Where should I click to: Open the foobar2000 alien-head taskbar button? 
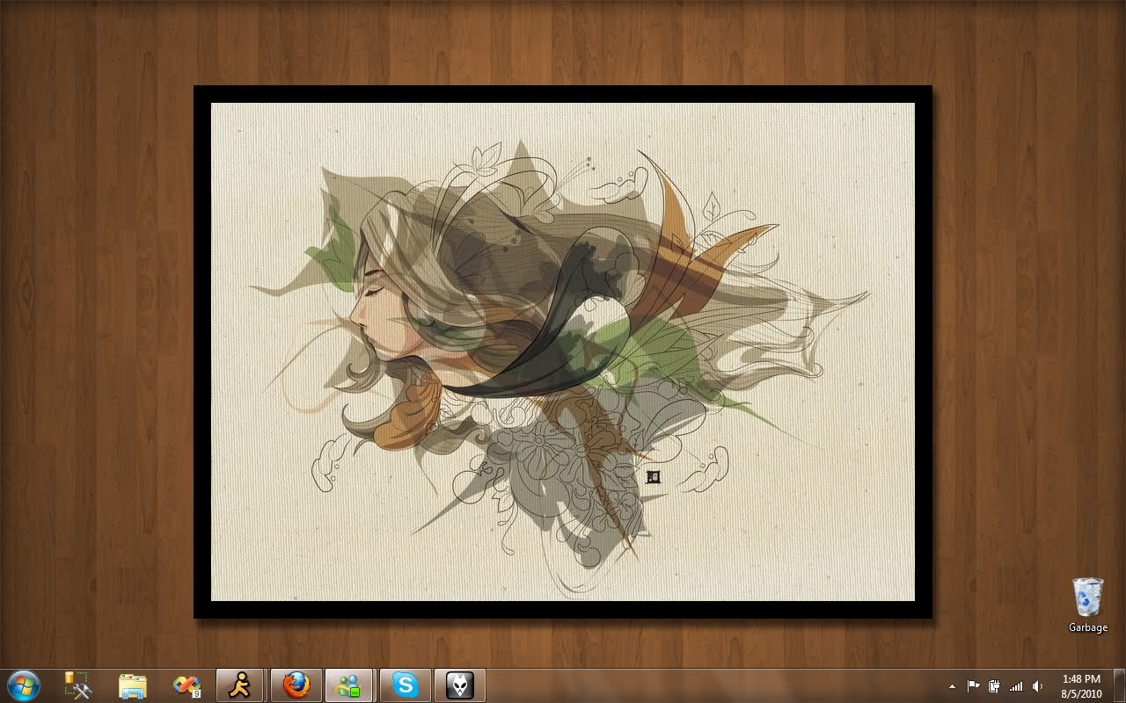[460, 685]
